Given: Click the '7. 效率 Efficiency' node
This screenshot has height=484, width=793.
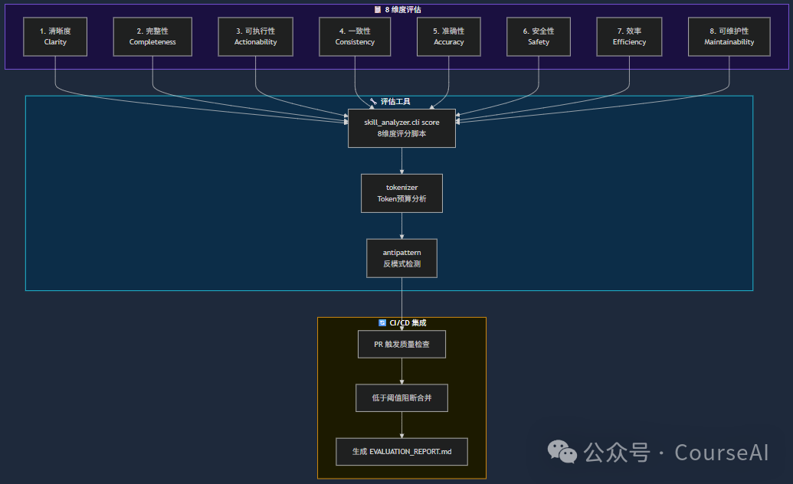Looking at the screenshot, I should [629, 37].
